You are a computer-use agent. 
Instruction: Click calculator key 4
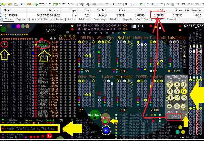point(170,91)
